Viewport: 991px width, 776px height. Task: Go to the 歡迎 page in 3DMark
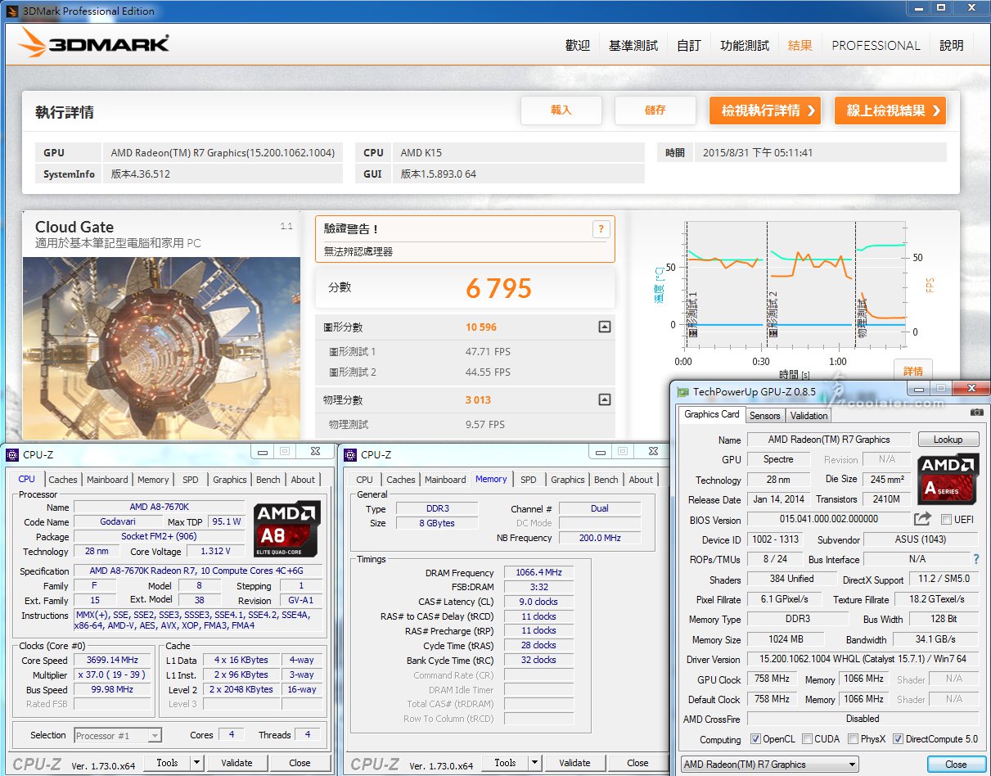pos(578,46)
